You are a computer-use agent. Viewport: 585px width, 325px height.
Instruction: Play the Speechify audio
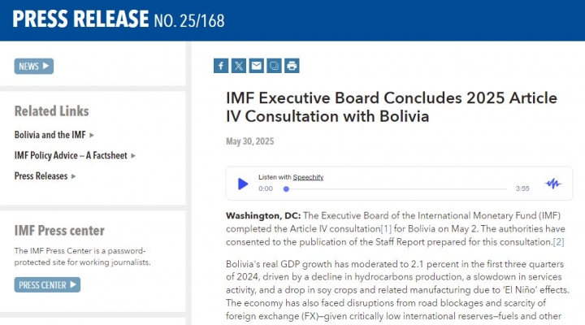(x=243, y=184)
